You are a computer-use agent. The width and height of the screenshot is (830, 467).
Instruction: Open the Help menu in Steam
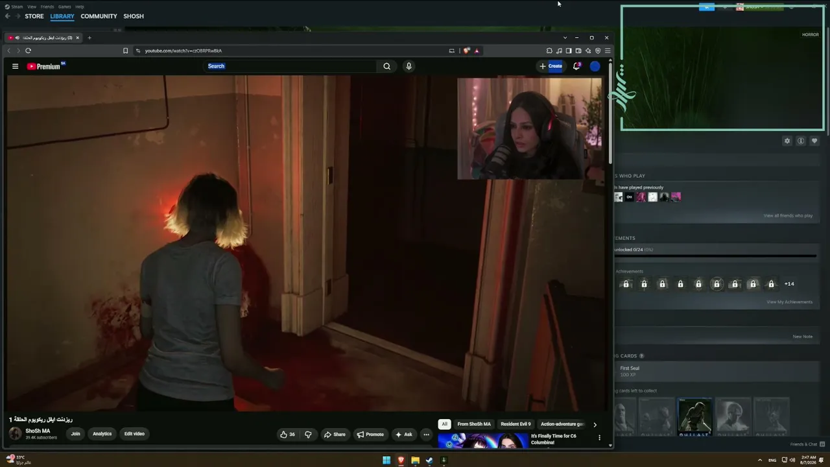click(x=80, y=6)
